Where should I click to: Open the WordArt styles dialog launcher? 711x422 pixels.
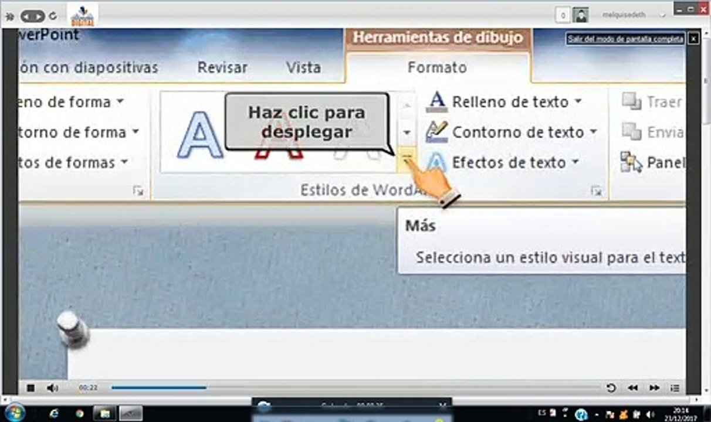(597, 190)
